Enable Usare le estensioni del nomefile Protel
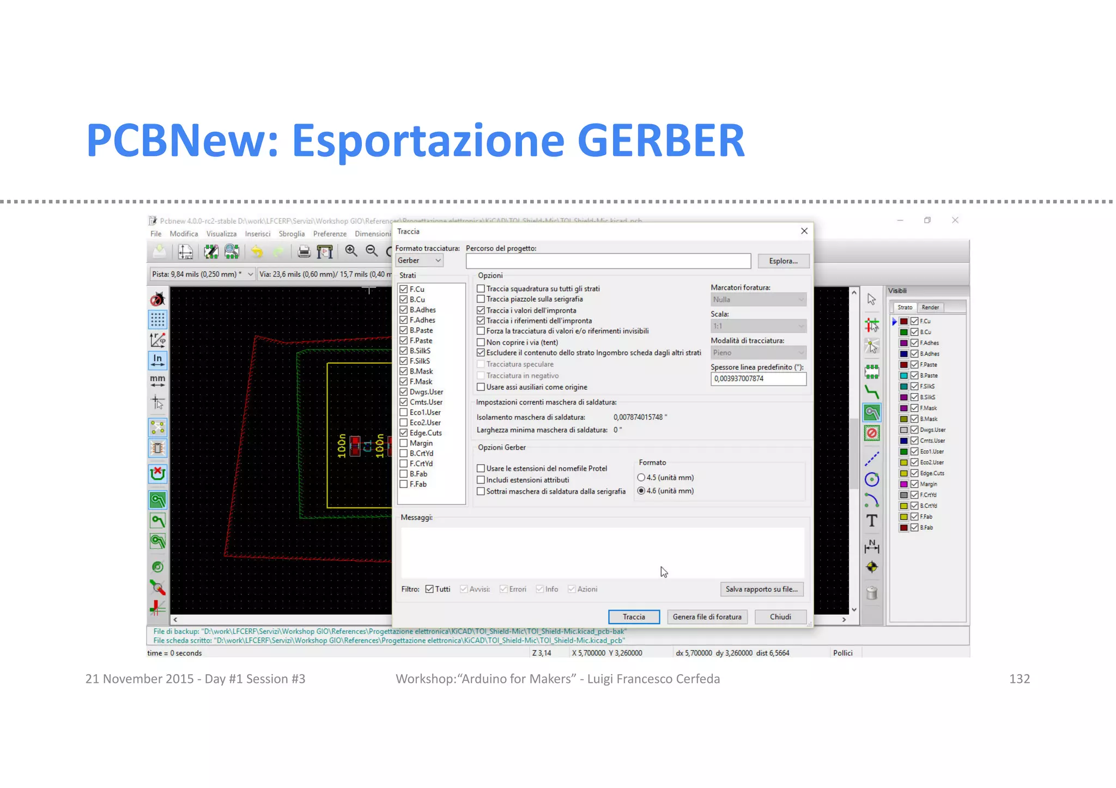Viewport: 1116px width, 788px height. point(481,468)
